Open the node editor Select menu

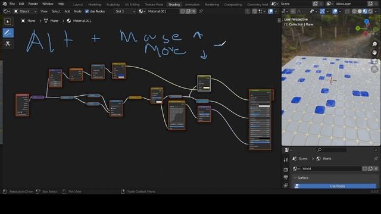click(56, 11)
